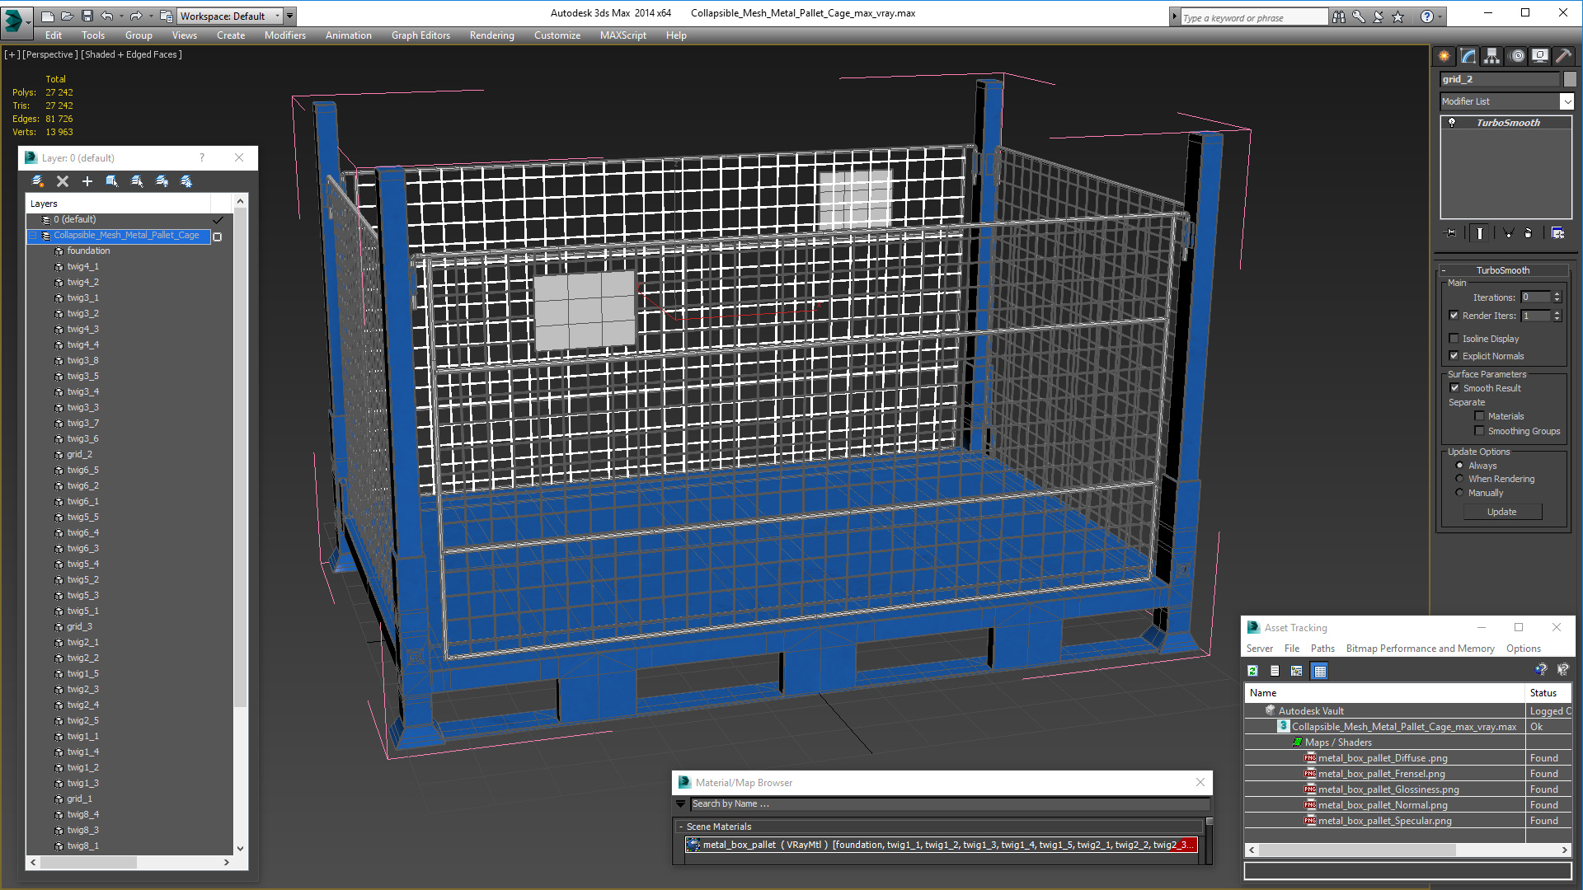Open Paths menu in Asset Tracking
The image size is (1583, 890).
click(x=1322, y=649)
